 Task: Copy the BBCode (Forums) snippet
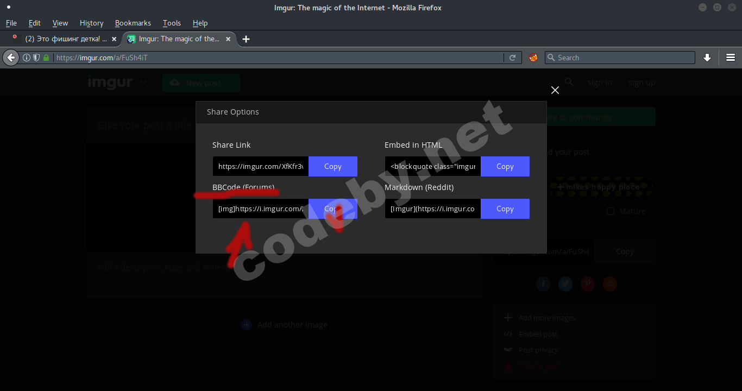[x=333, y=209]
